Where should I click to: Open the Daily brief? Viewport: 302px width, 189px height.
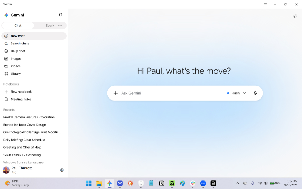34,51
